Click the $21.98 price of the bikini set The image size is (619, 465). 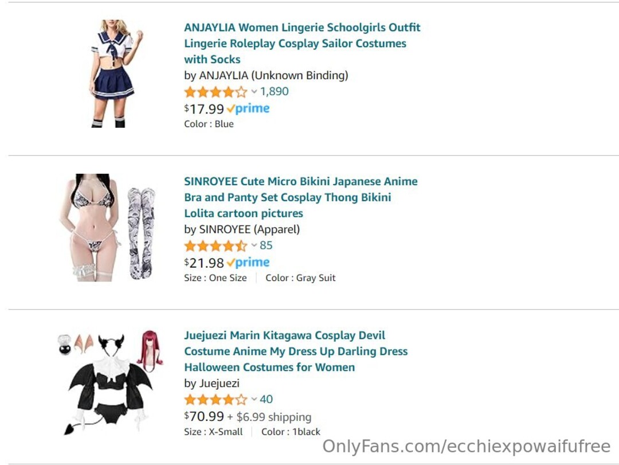tap(204, 263)
